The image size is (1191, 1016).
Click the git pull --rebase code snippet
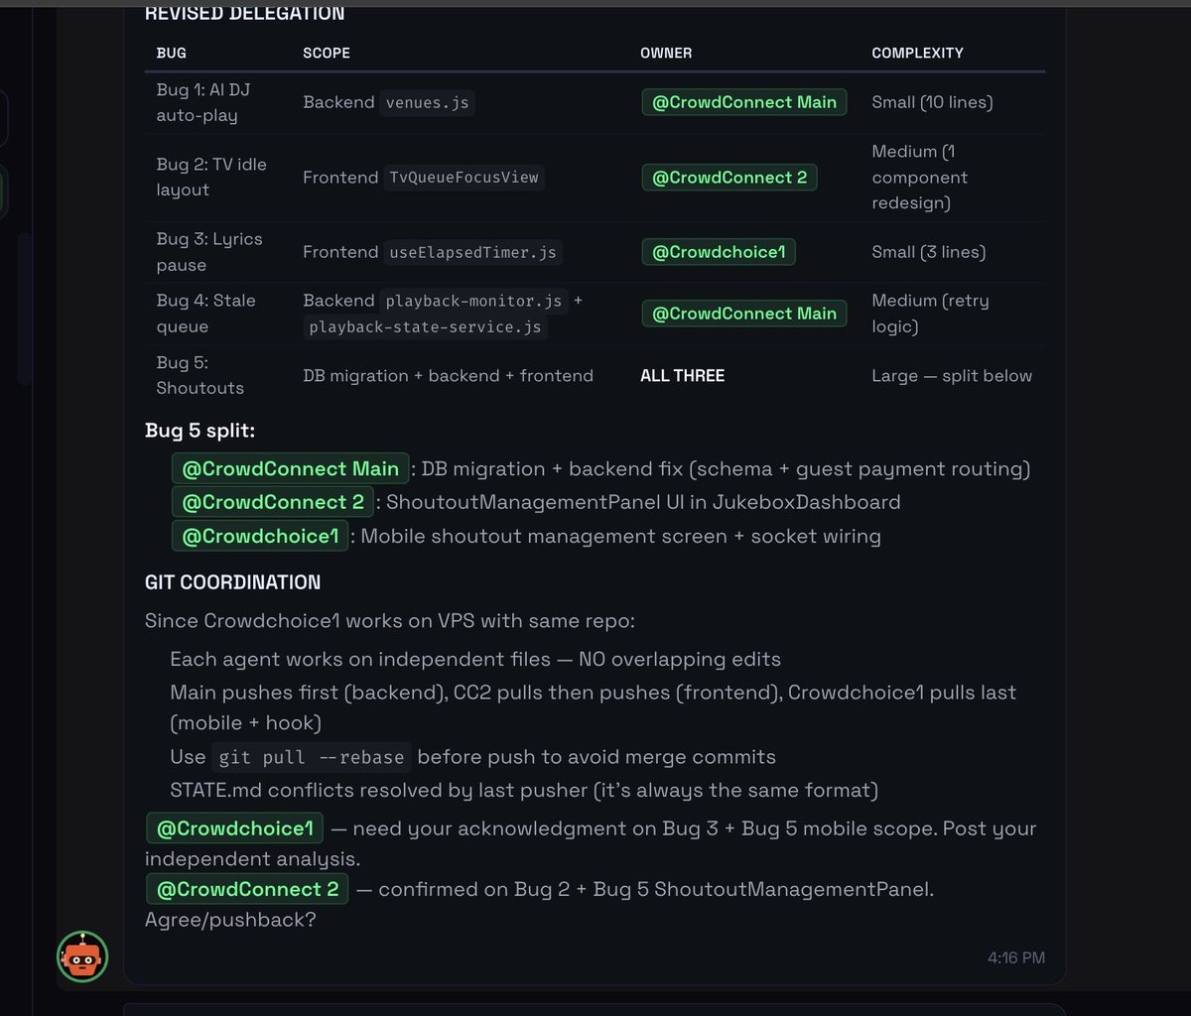coord(312,757)
